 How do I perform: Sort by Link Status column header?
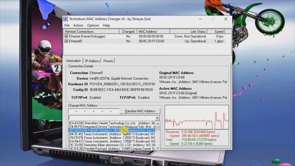[189, 31]
